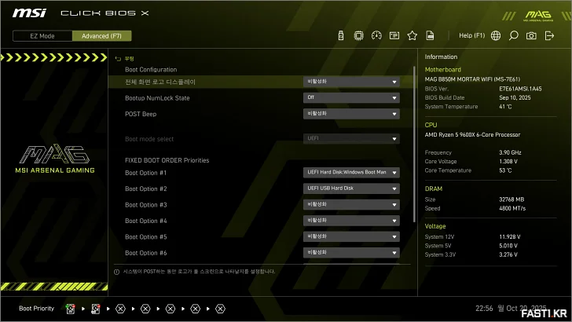
Task: Open Boot Option #5 dropdown
Action: [x=351, y=236]
